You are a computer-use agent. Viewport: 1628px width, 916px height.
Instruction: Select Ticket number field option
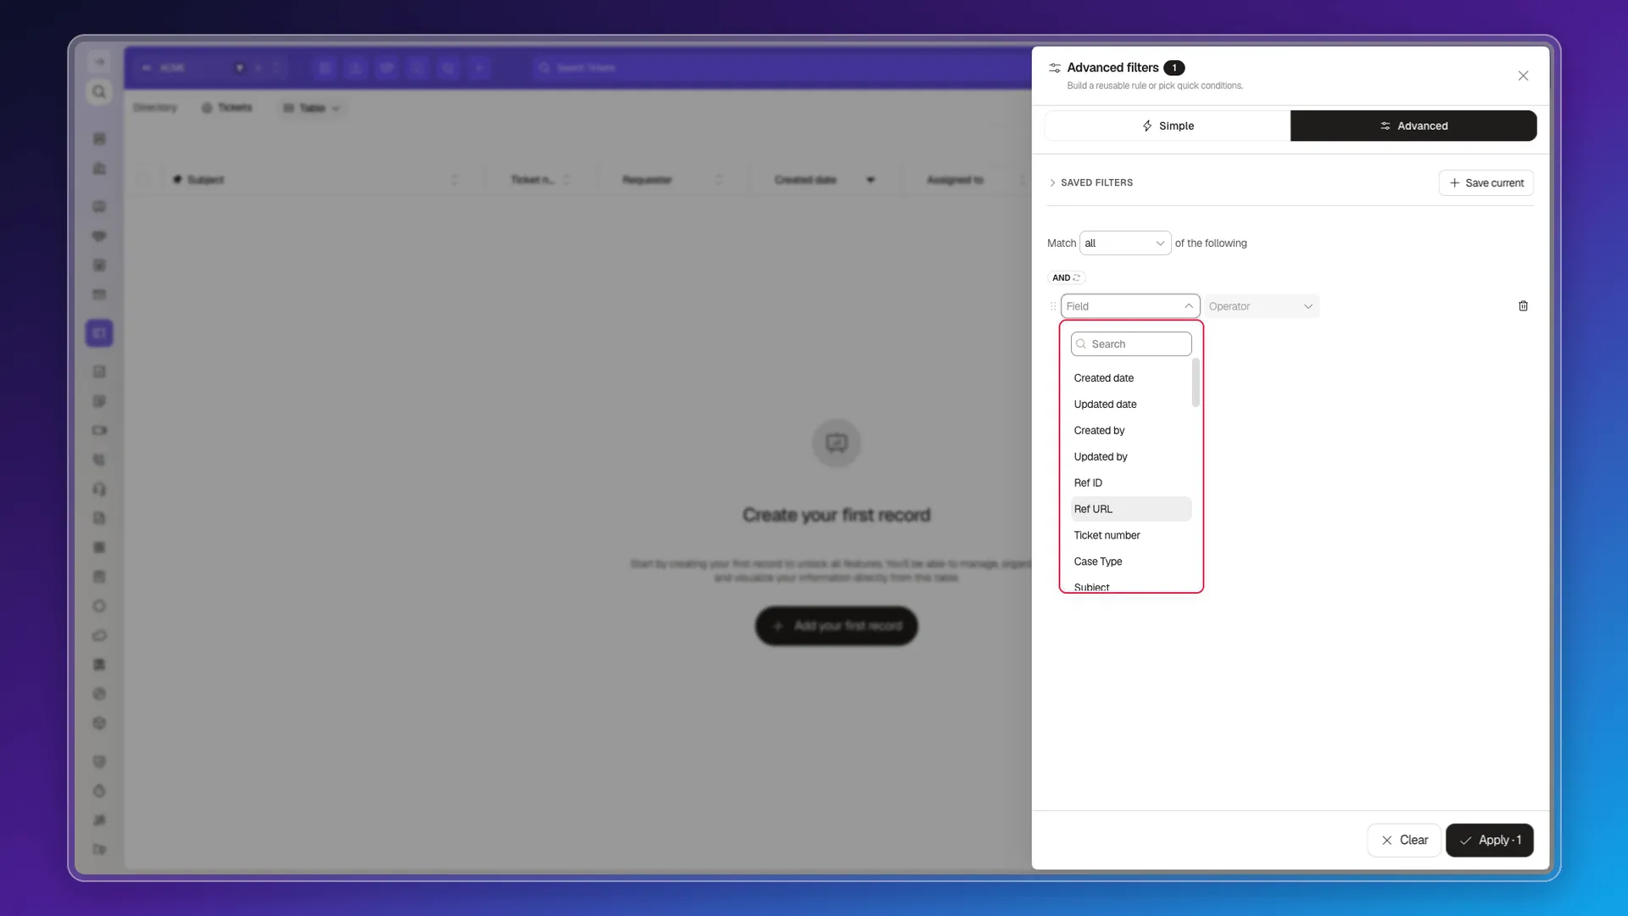pos(1130,535)
